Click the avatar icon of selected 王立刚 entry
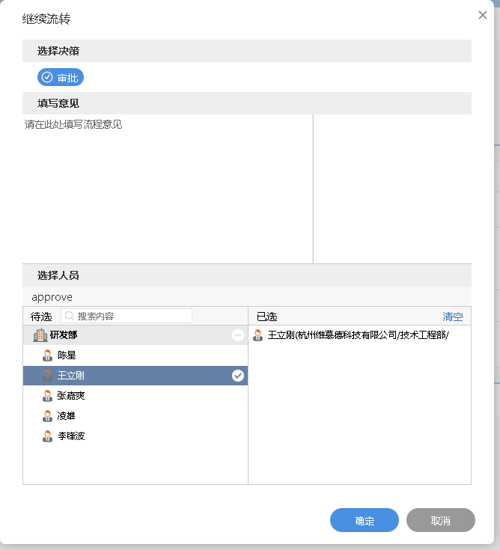 click(x=258, y=335)
